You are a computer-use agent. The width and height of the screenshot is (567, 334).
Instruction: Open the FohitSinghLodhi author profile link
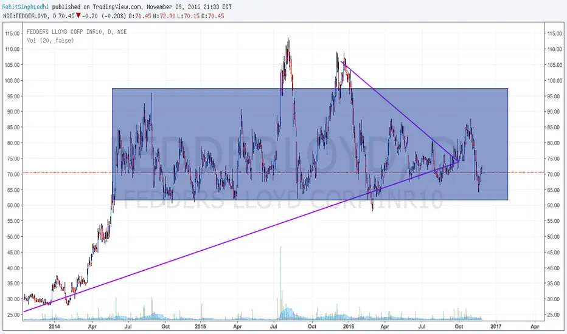coord(26,7)
